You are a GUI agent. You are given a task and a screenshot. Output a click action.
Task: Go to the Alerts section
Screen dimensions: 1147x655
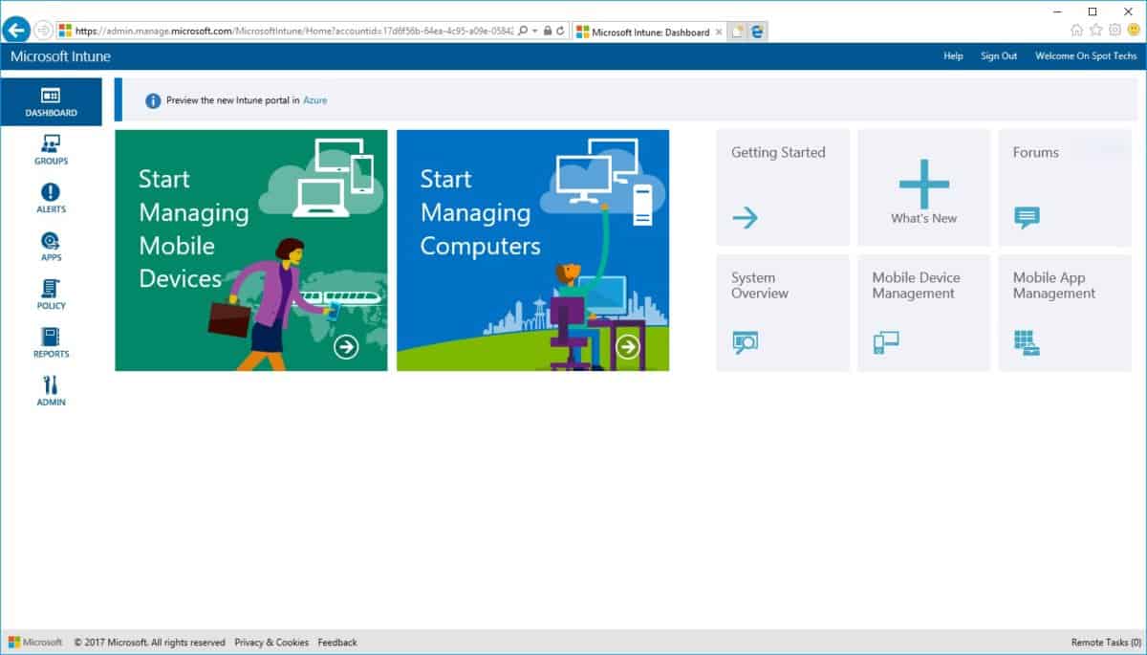pyautogui.click(x=52, y=198)
